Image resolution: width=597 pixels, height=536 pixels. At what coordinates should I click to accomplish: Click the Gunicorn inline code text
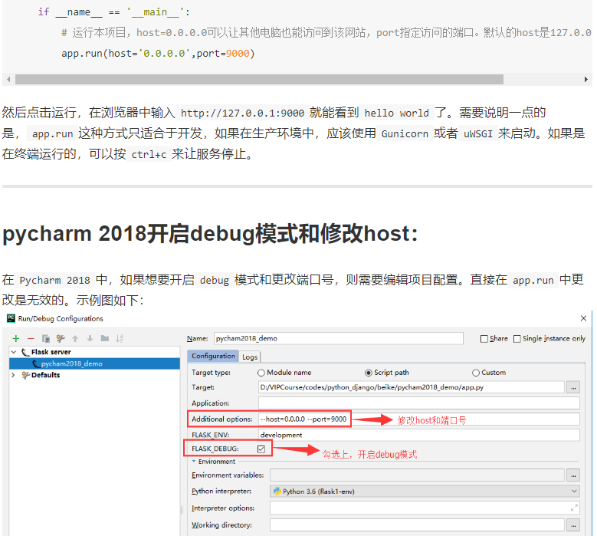click(405, 133)
